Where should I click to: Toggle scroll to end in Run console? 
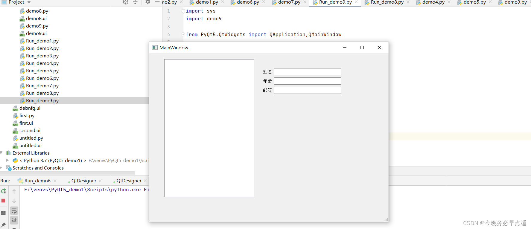tap(14, 220)
